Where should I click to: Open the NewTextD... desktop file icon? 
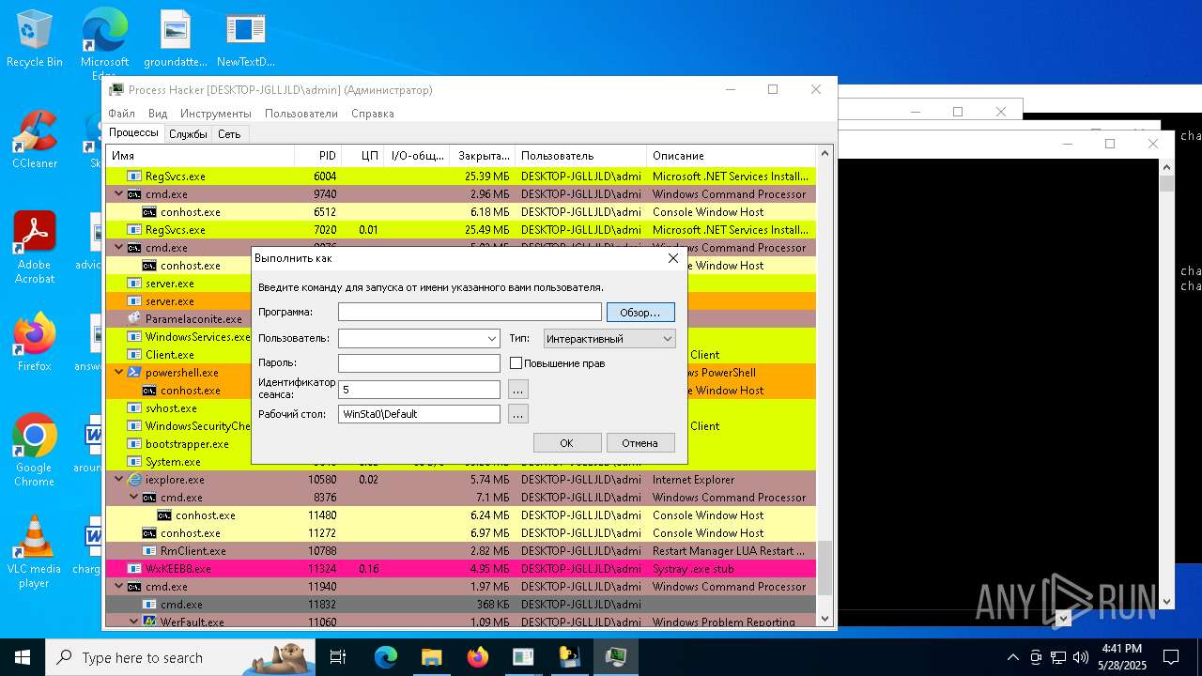tap(246, 39)
